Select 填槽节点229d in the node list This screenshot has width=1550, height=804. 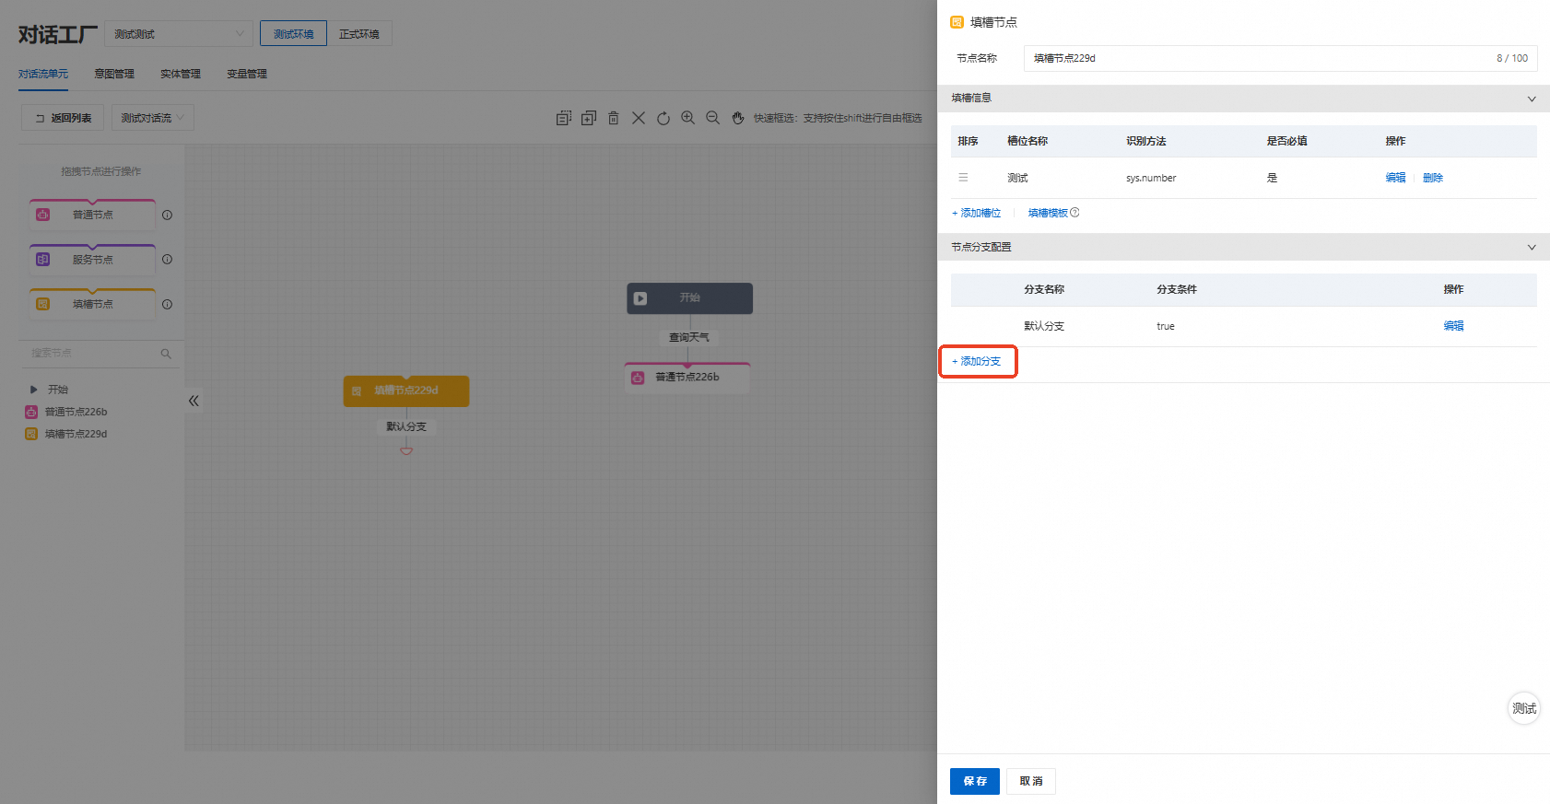[76, 434]
